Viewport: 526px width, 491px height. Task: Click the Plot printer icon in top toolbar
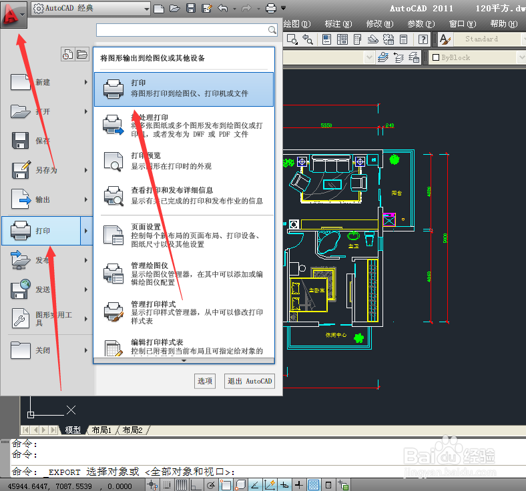point(271,8)
